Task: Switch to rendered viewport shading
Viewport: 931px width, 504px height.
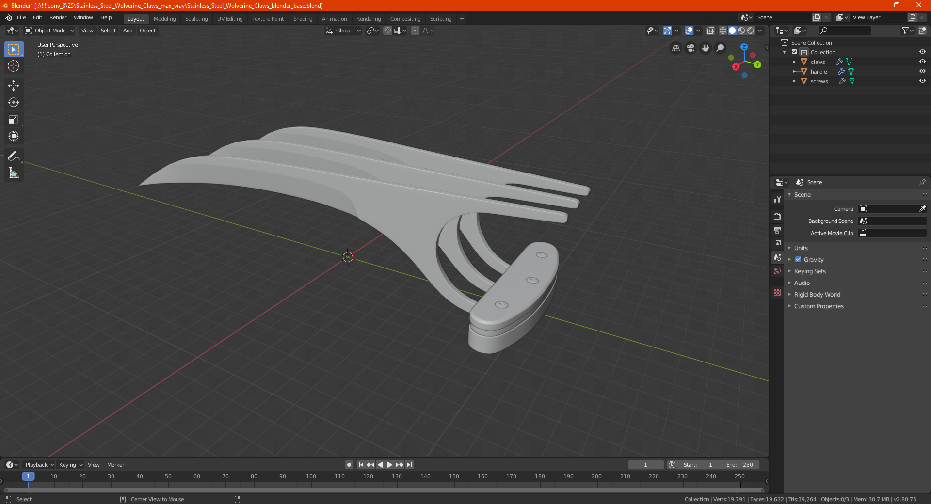Action: 751,31
